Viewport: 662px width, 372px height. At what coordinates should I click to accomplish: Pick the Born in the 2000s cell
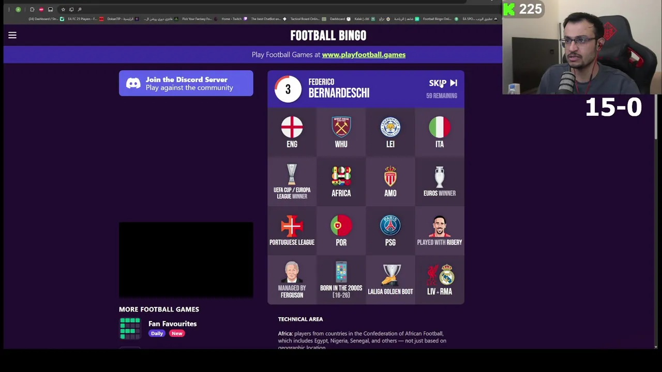point(341,280)
